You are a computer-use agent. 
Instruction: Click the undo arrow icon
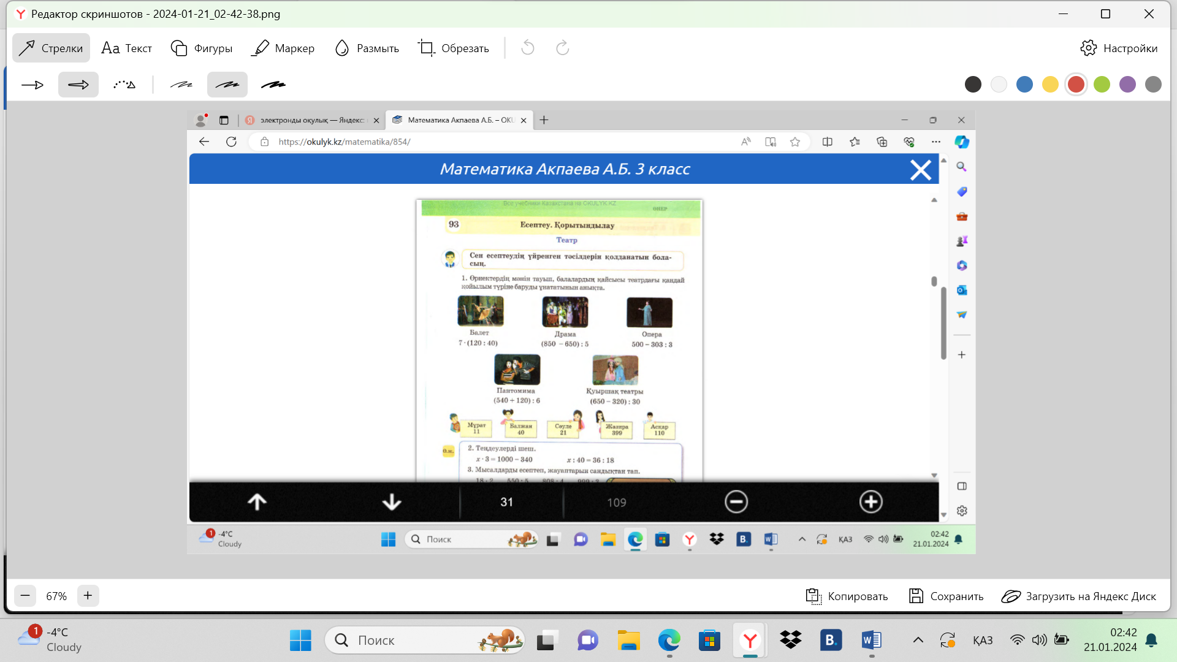(528, 48)
